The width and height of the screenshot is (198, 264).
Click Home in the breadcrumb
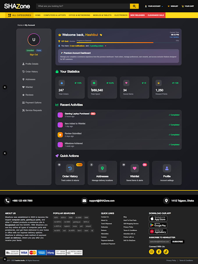click(20, 25)
